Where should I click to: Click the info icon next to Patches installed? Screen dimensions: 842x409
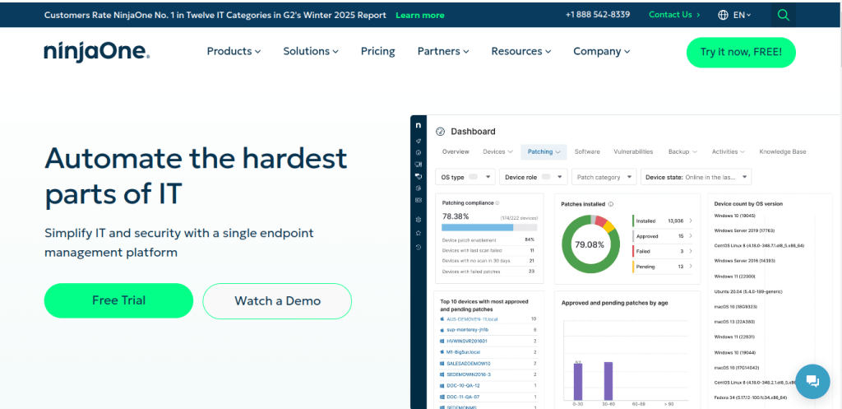click(611, 203)
